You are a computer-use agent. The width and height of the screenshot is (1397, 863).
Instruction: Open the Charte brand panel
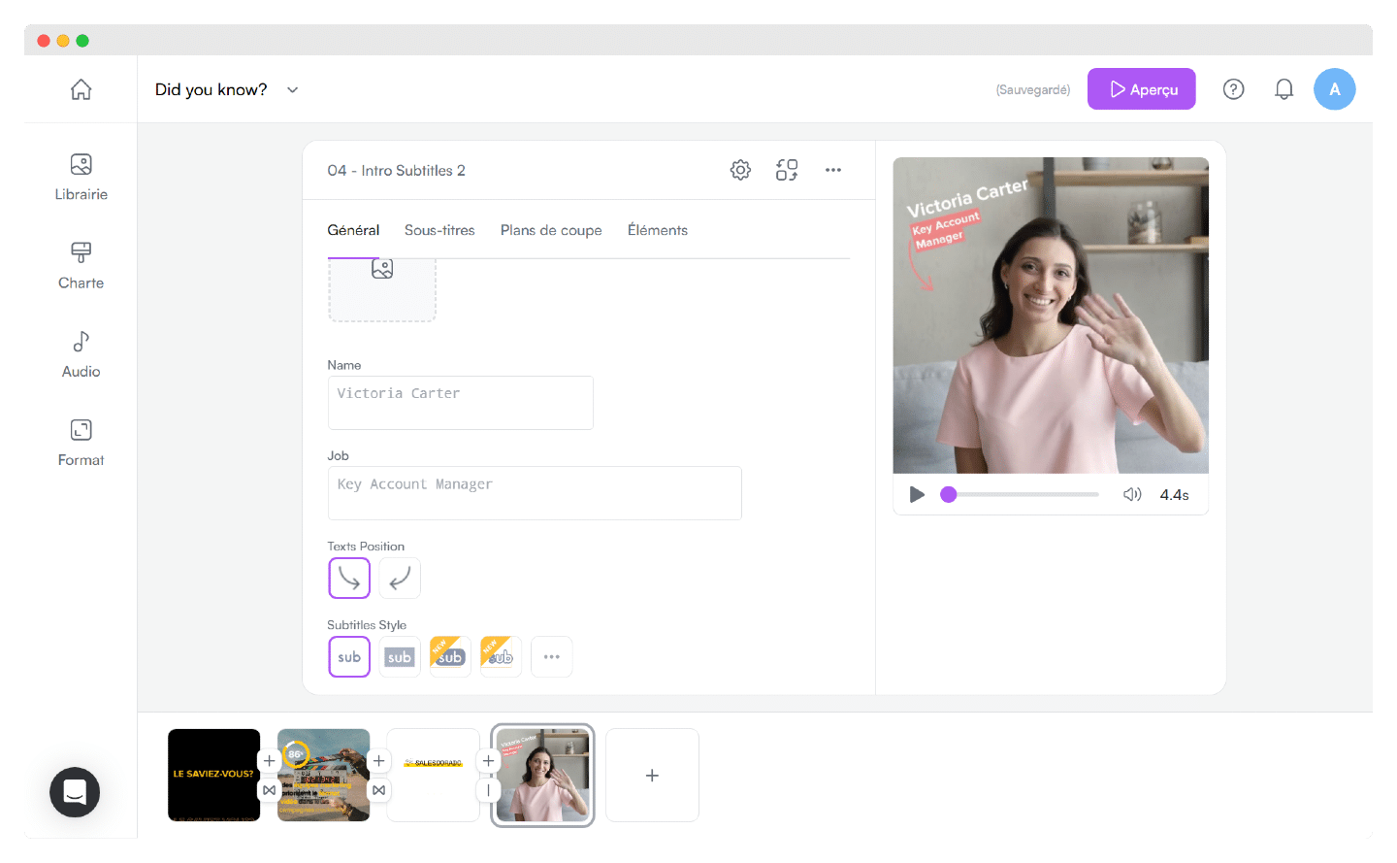click(x=81, y=266)
